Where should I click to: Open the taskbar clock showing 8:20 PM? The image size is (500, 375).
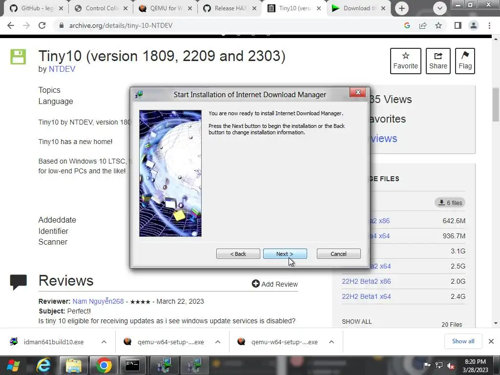475,366
